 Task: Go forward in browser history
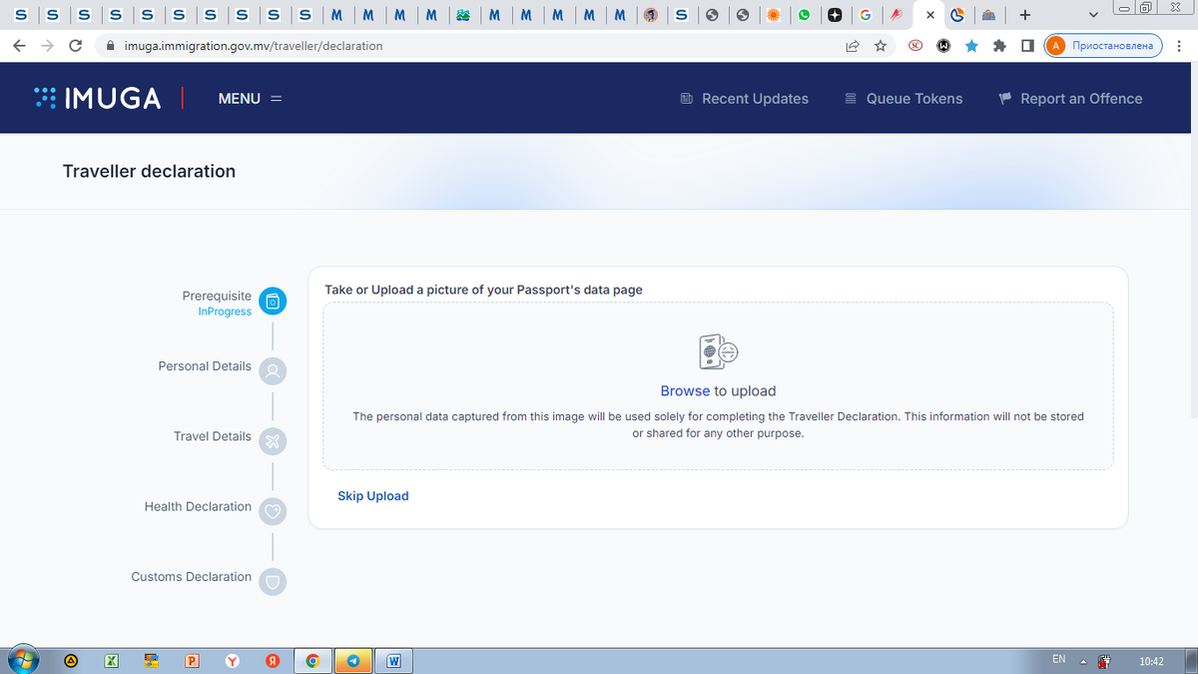coord(47,46)
